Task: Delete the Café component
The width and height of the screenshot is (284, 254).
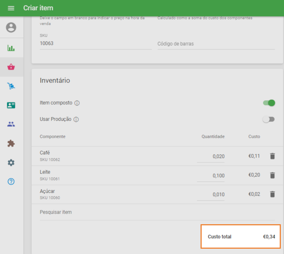Action: click(x=272, y=156)
